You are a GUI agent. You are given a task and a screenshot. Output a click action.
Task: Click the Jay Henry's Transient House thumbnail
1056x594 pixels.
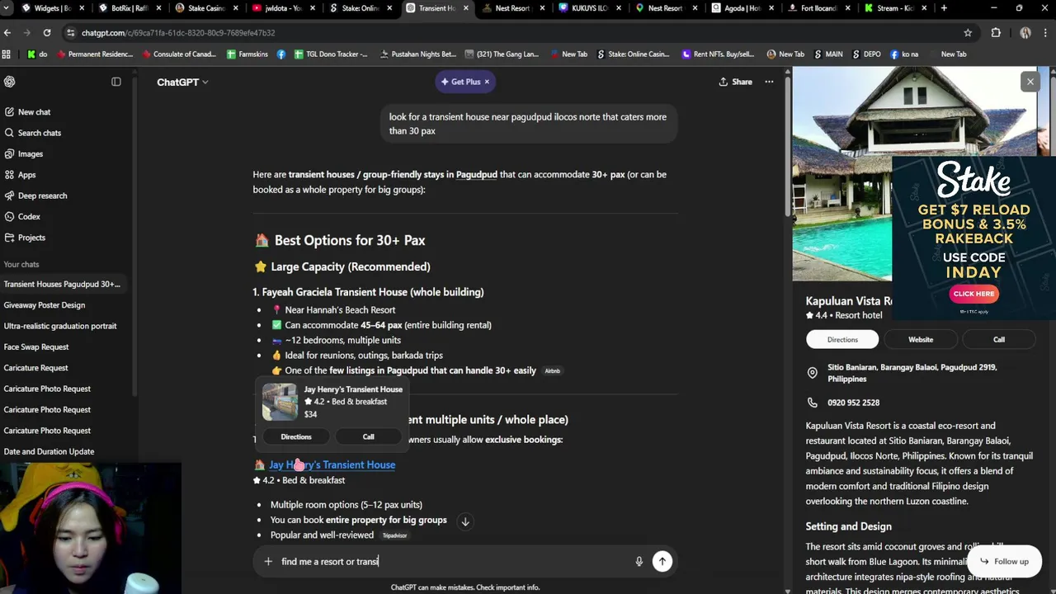click(x=280, y=402)
